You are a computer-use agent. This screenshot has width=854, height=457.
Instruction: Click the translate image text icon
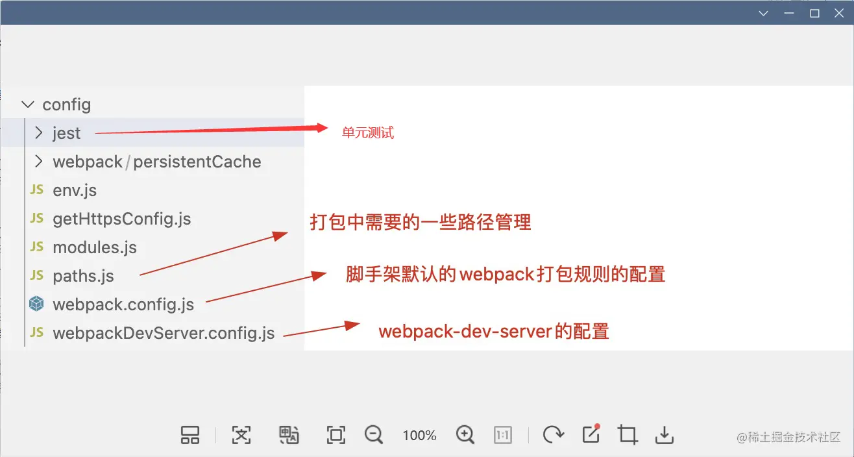point(289,435)
